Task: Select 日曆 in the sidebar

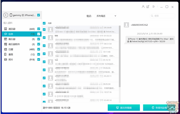Action: pos(22,49)
